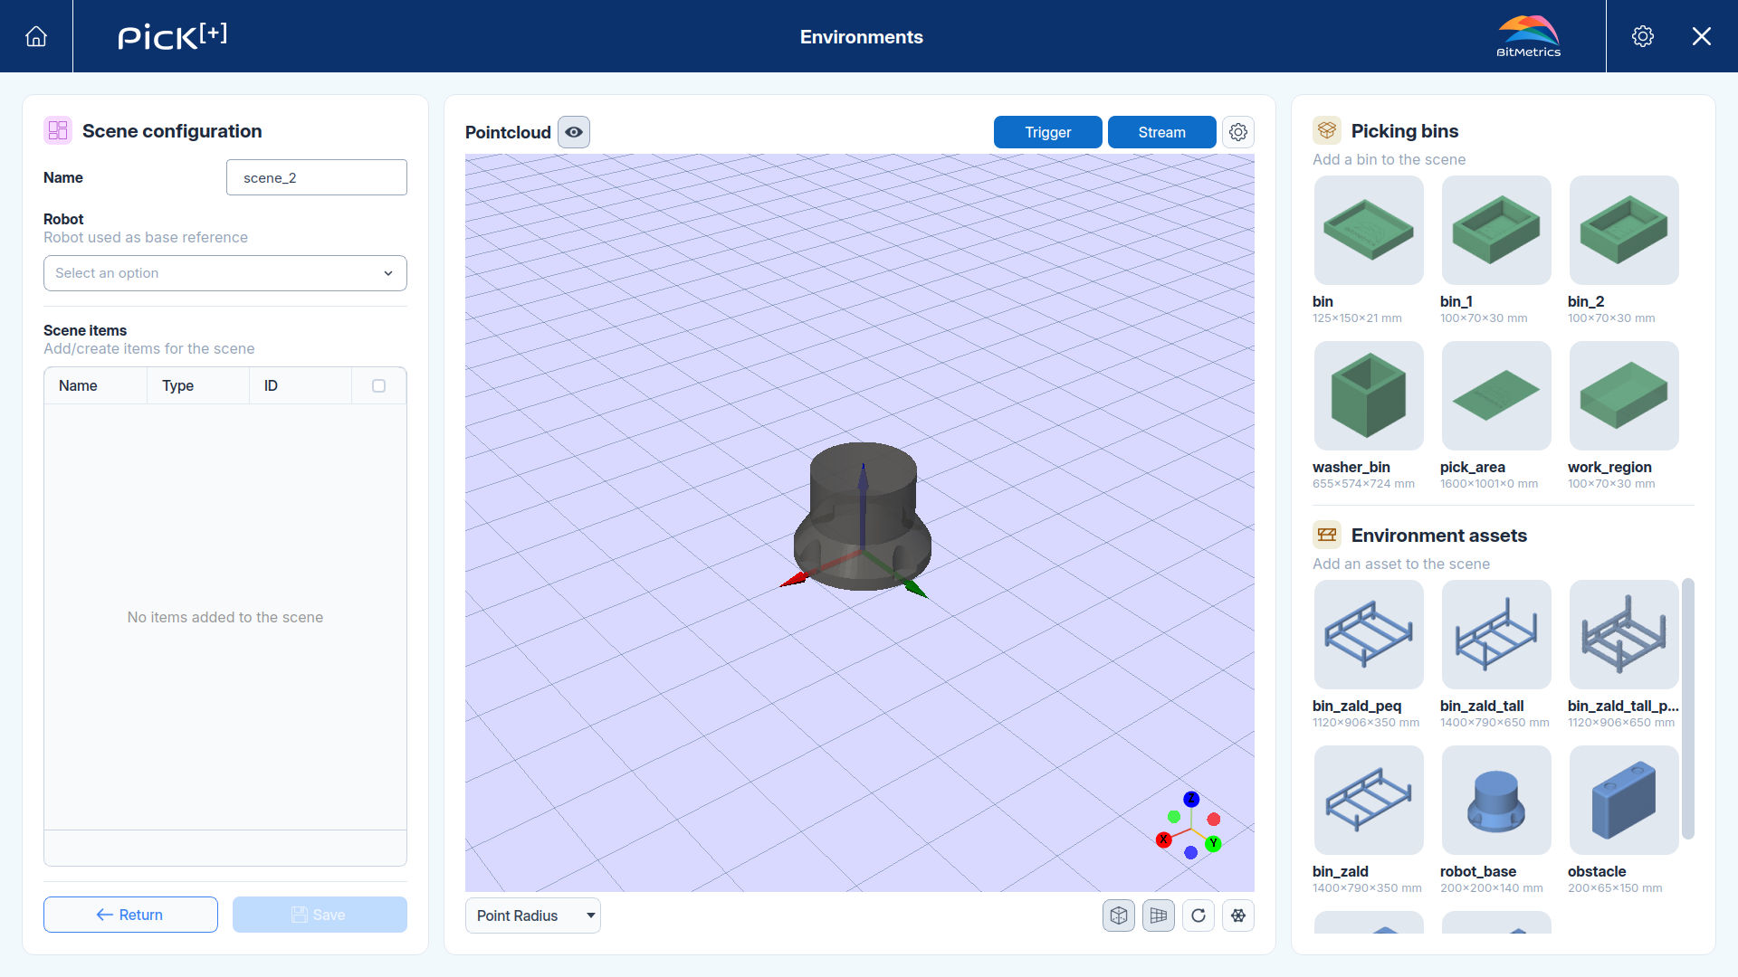Open the global settings gear in header
The image size is (1738, 977).
[1643, 36]
